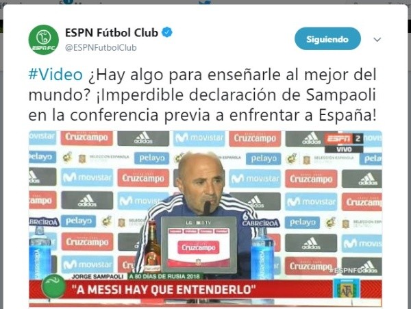Screen dimensions: 411x309
Task: Click the green ESPN FC ball logo in banner
Action: [53, 286]
